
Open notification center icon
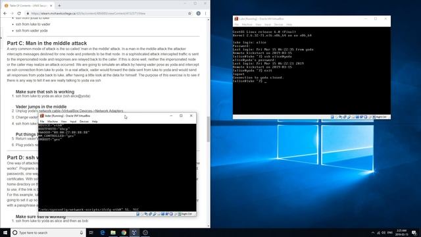pos(414,232)
